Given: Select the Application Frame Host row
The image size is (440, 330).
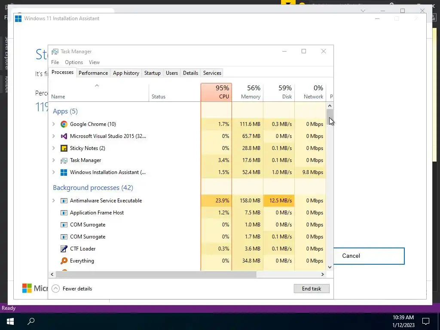Looking at the screenshot, I should 187,213.
